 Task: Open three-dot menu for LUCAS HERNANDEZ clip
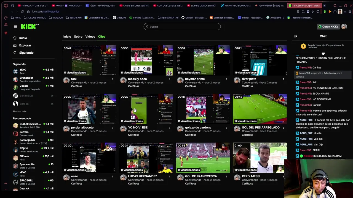click(x=170, y=177)
